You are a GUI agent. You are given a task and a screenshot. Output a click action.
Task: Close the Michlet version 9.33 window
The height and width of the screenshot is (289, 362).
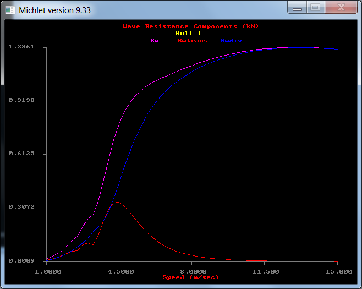[341, 8]
